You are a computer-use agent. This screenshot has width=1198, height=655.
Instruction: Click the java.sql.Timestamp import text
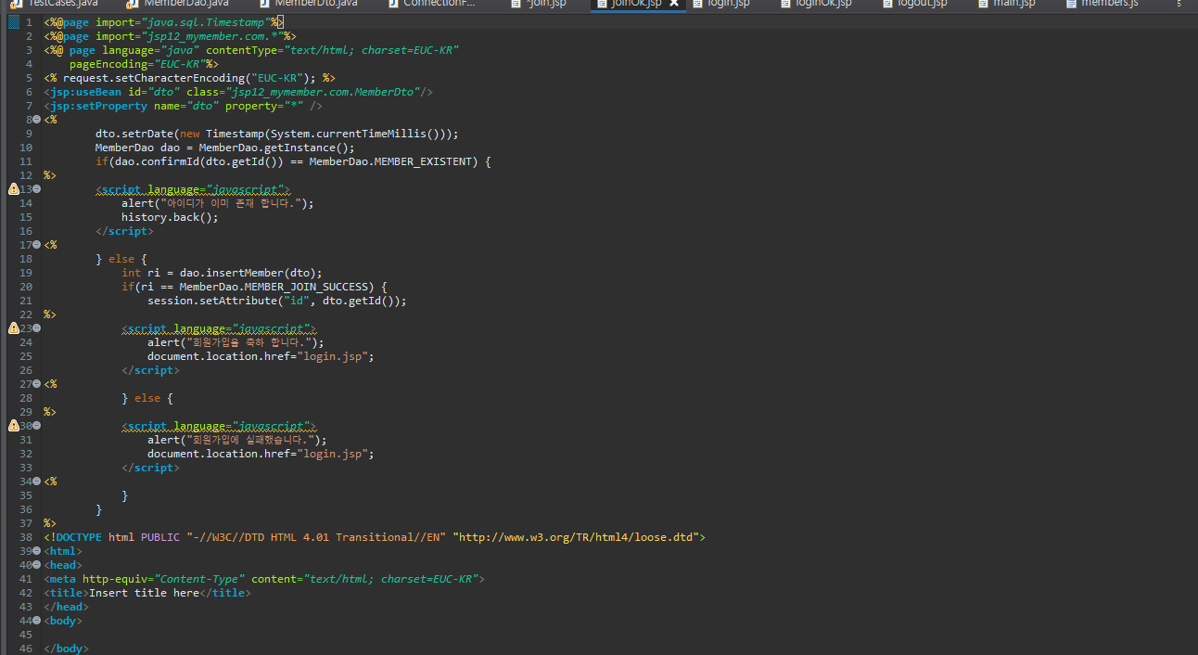pyautogui.click(x=206, y=22)
